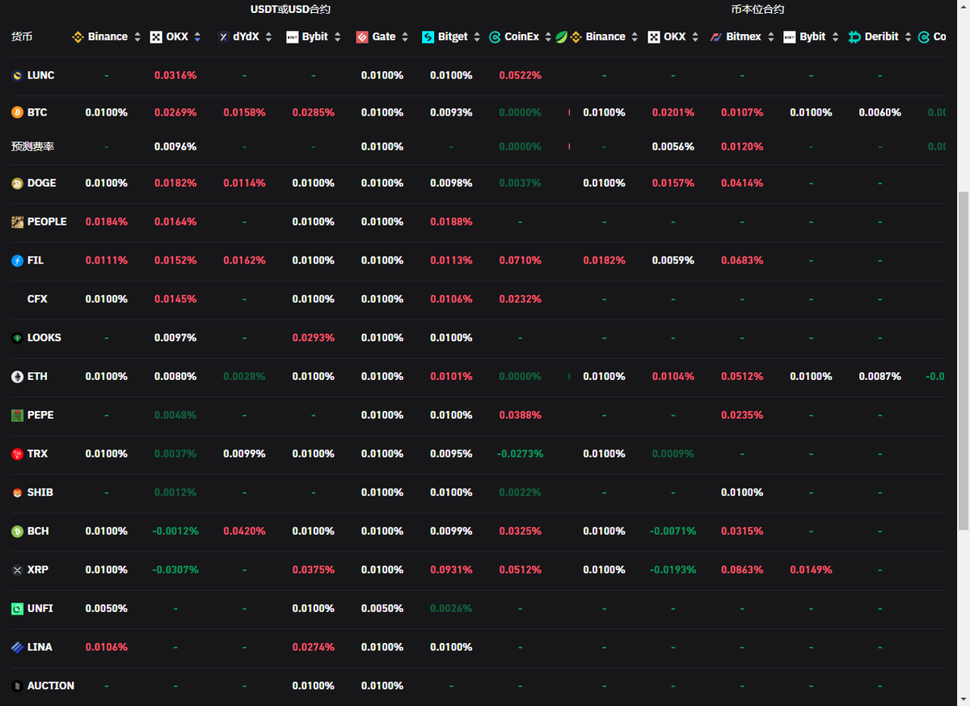Click the LUNC coin icon
Viewport: 970px width, 706px height.
click(17, 75)
